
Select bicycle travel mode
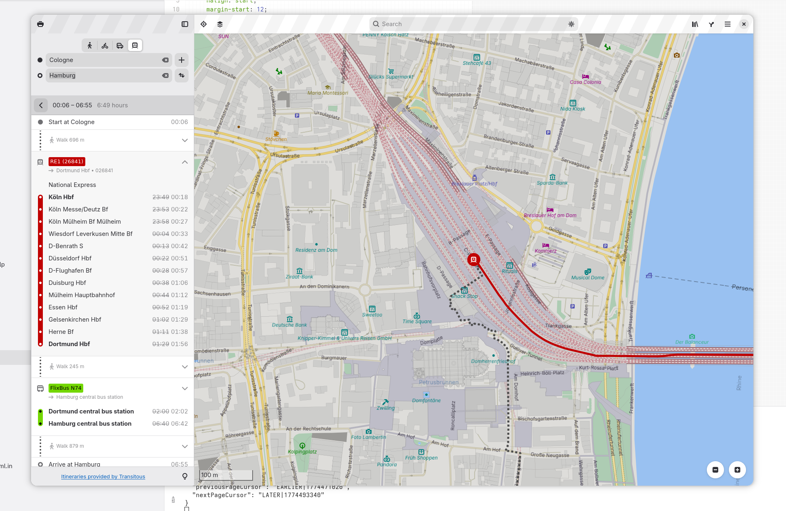coord(105,45)
